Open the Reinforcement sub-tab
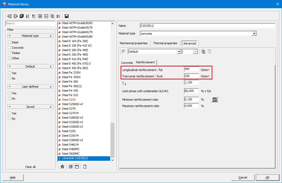Image resolution: width=282 pixels, height=183 pixels. click(x=145, y=62)
